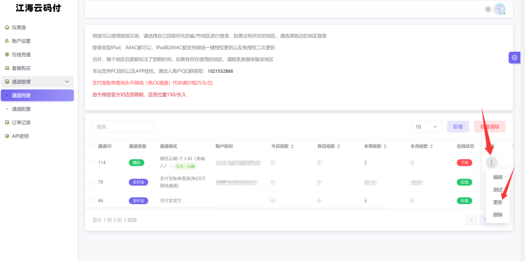Image resolution: width=525 pixels, height=261 pixels.
Task: Click the 下线 offline status badge
Action: pyautogui.click(x=465, y=162)
